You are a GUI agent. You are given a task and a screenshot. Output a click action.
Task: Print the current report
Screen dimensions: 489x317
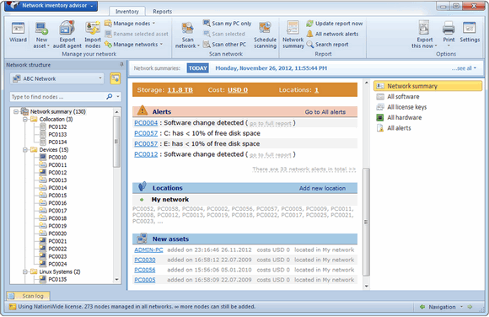pos(449,33)
